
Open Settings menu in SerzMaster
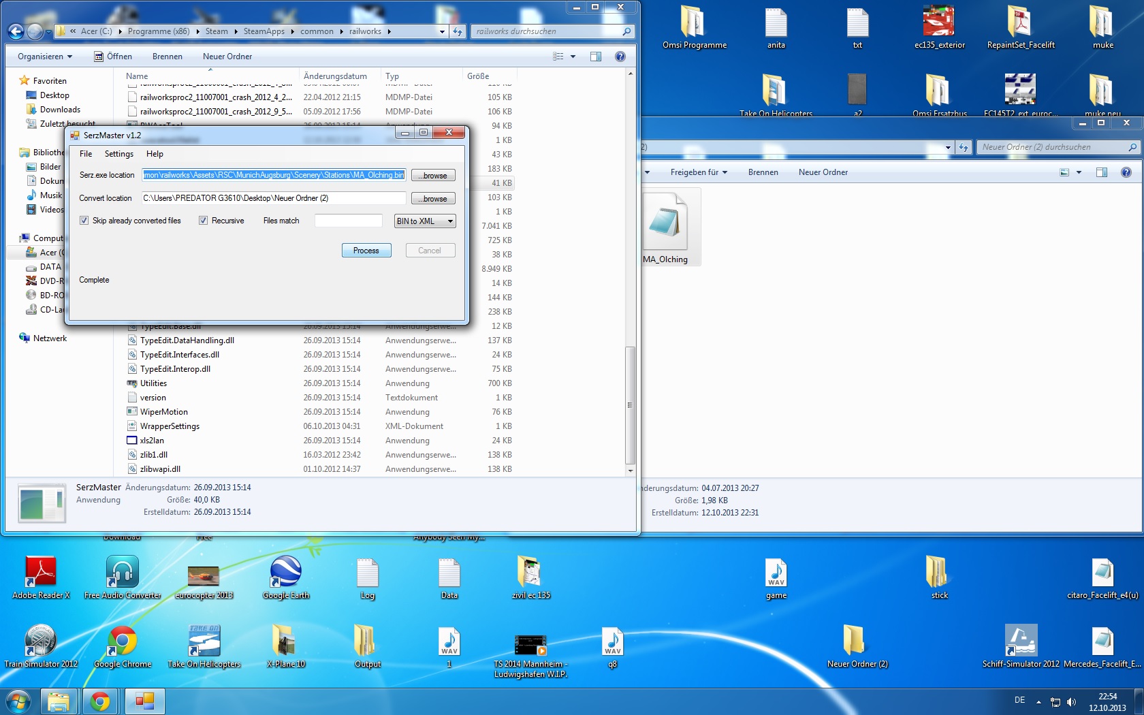pos(119,154)
